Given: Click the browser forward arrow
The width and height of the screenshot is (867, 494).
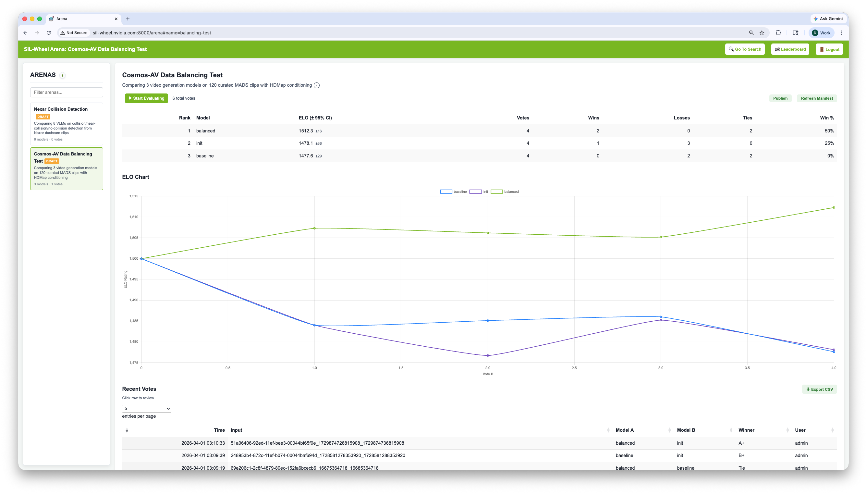Looking at the screenshot, I should pos(37,33).
